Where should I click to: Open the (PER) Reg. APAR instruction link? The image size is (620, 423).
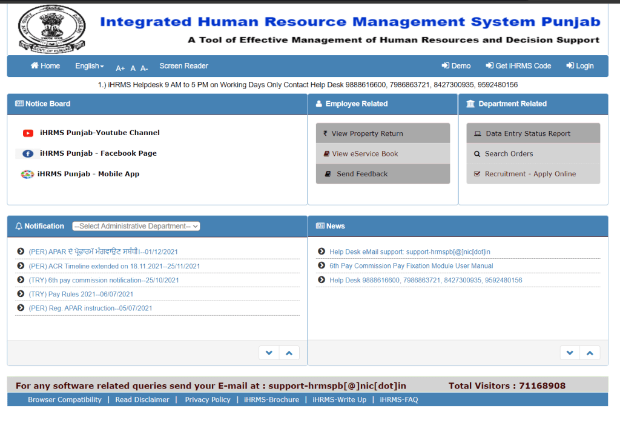(90, 308)
